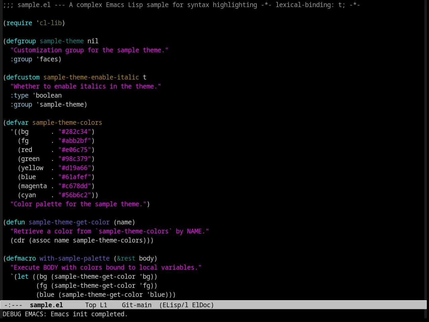The height and width of the screenshot is (322, 429).
Task: Click the sample-theme-enable-italic variable name
Action: pyautogui.click(x=91, y=77)
